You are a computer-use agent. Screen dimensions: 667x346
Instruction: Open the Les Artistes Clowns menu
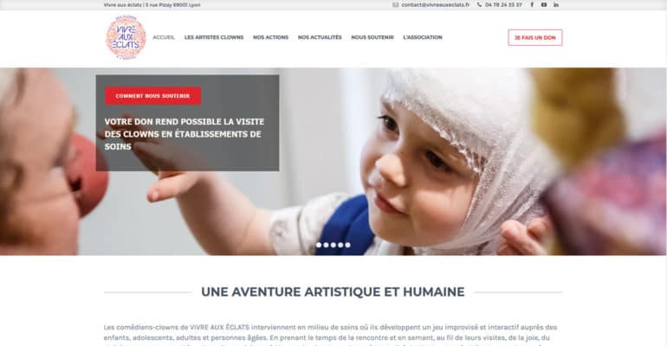tap(214, 37)
